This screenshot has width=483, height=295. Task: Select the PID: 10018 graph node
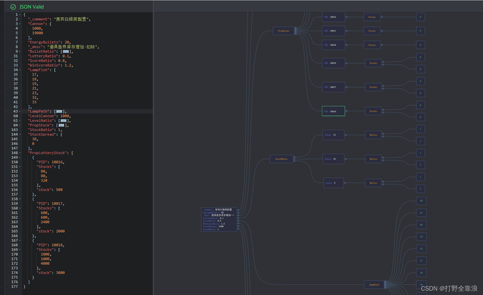334,63
